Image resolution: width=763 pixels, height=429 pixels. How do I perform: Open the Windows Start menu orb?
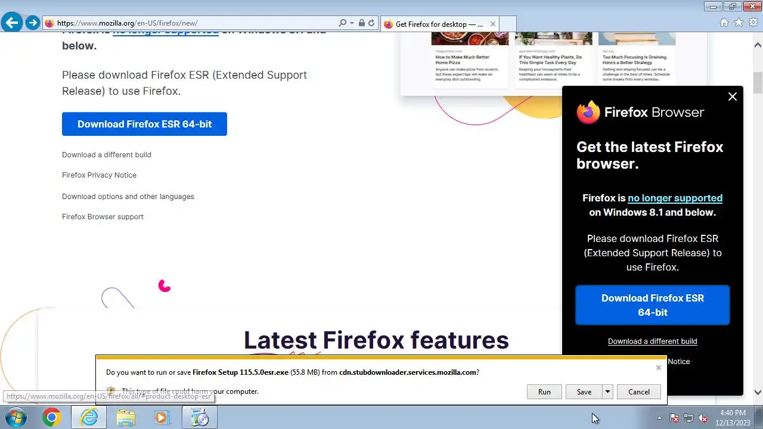(15, 418)
